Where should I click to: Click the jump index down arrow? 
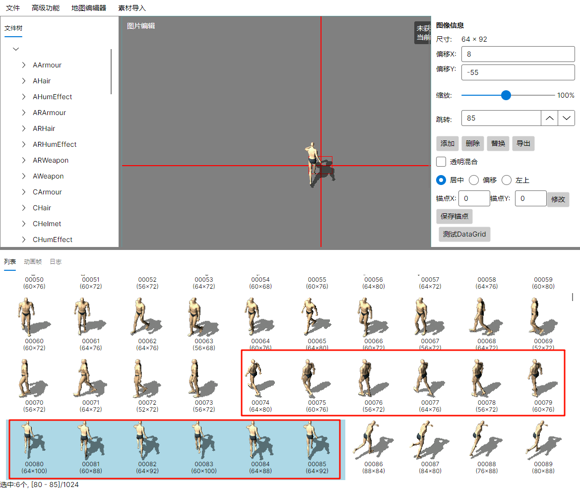click(x=567, y=118)
